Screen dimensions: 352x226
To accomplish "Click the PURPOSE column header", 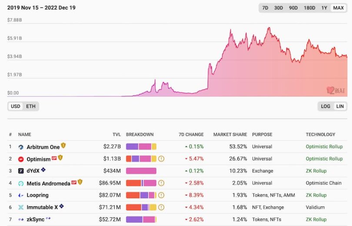I will [262, 135].
